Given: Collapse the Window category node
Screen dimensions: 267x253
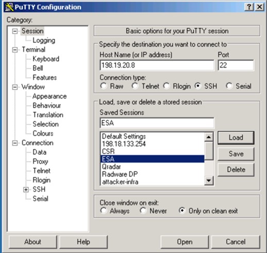Looking at the screenshot, I should click(x=15, y=87).
